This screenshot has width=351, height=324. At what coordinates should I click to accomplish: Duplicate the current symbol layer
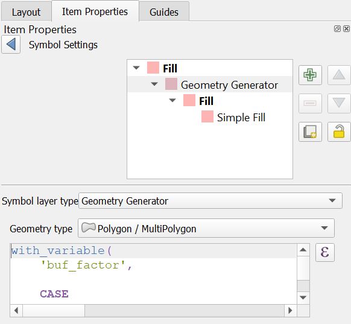tap(310, 132)
